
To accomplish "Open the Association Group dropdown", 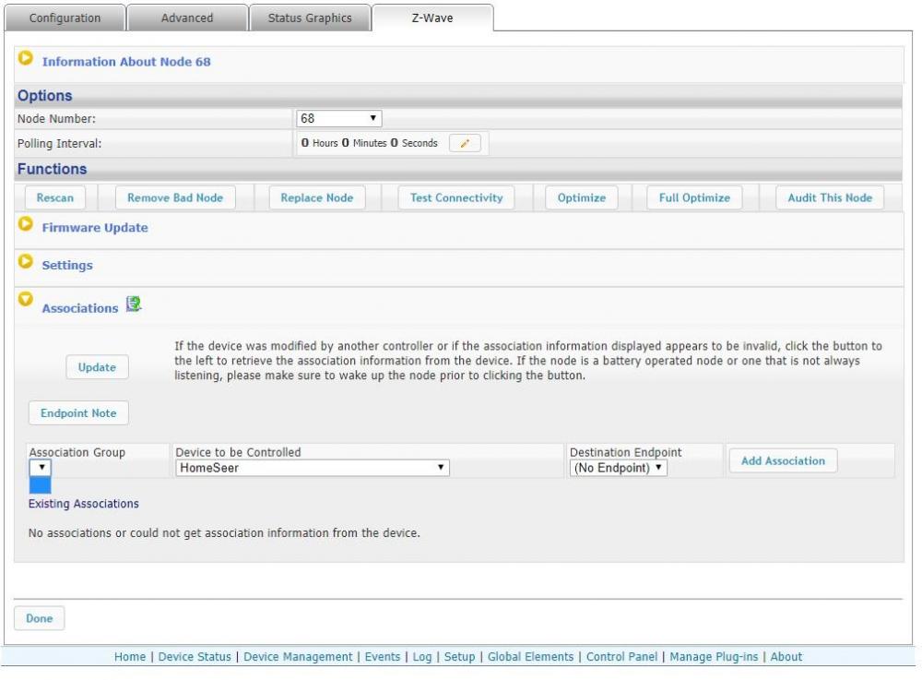I will 41,468.
